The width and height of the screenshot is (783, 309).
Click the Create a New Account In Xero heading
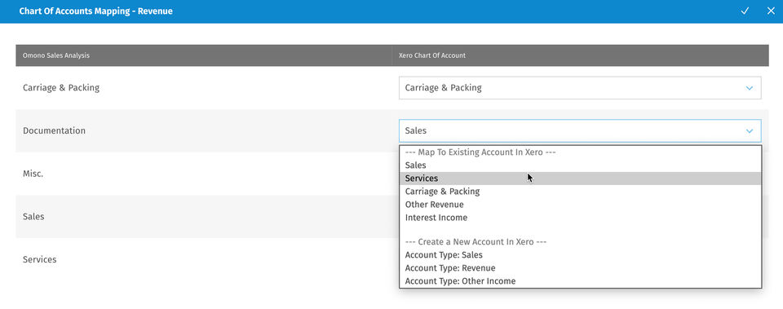point(476,241)
